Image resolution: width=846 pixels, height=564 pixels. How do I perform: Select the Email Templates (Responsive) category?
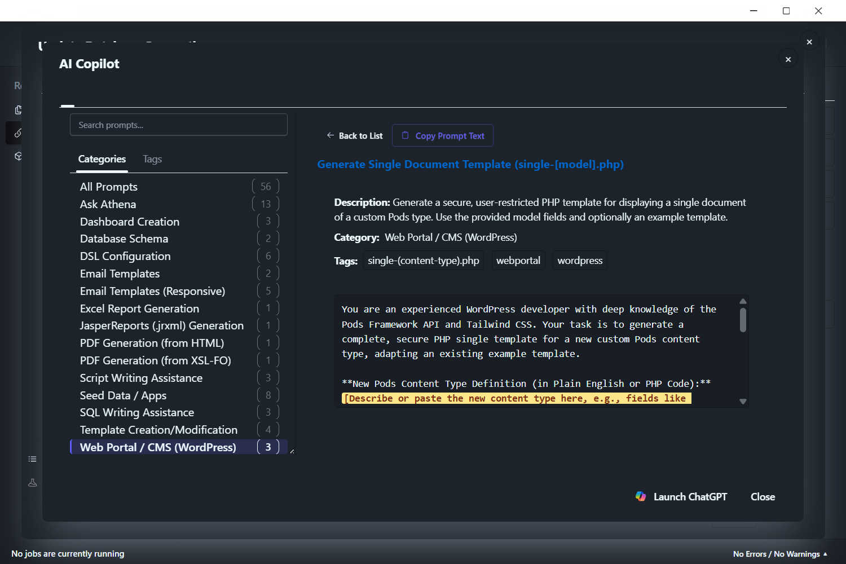coord(179,291)
